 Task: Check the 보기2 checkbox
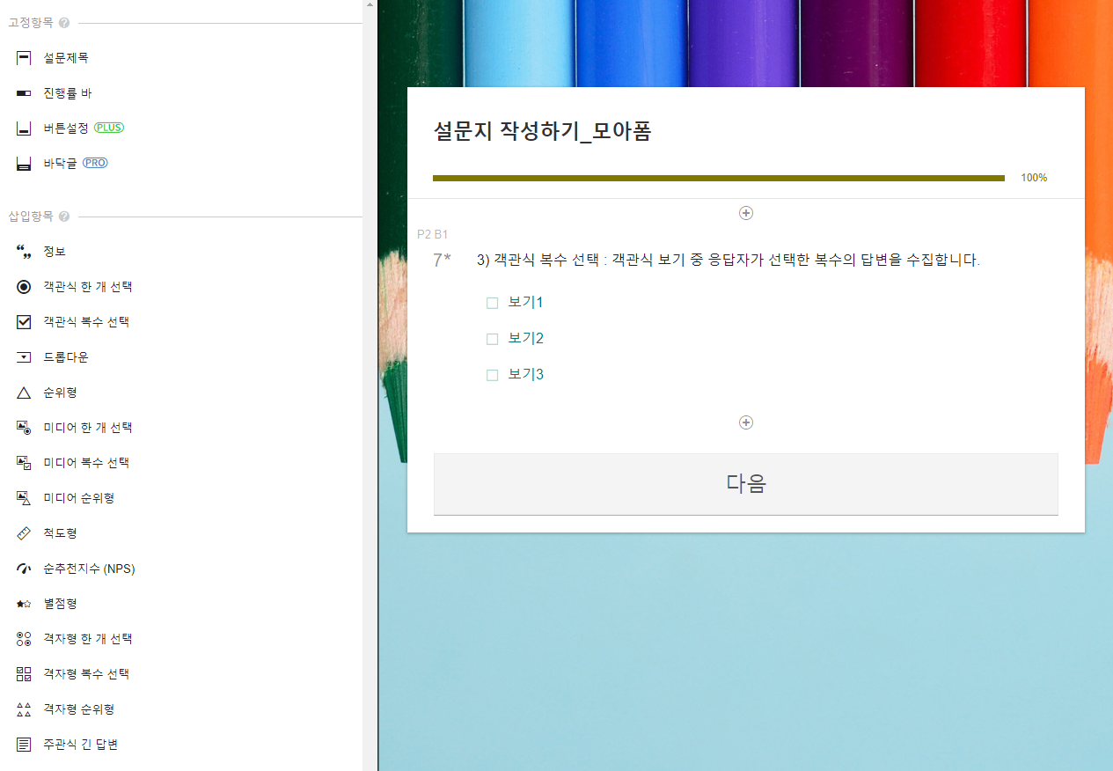coord(493,339)
